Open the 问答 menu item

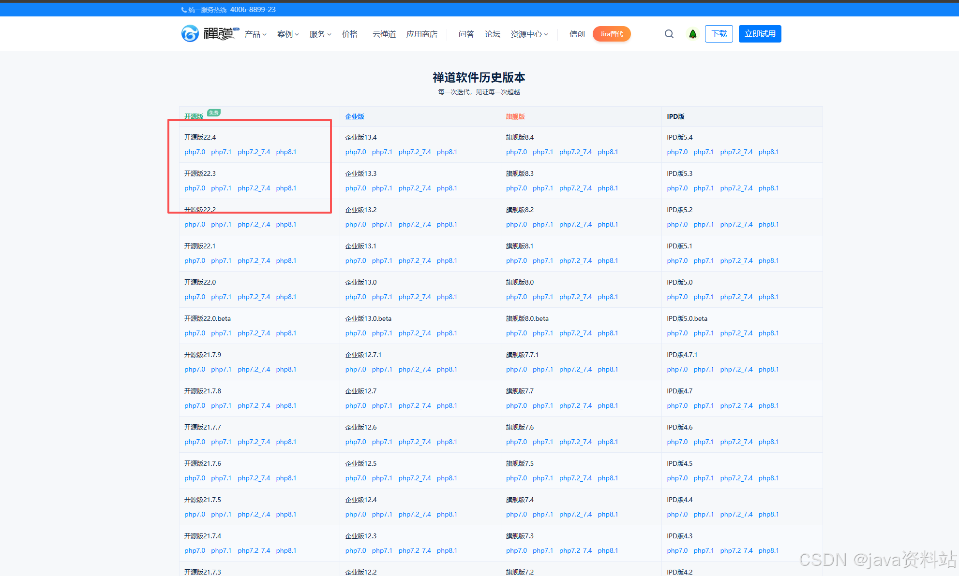pyautogui.click(x=466, y=34)
